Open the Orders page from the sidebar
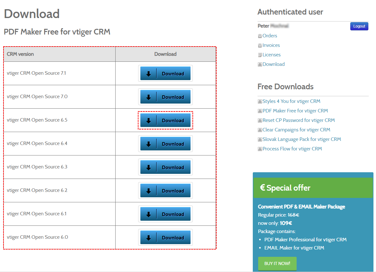This screenshot has width=376, height=272. pyautogui.click(x=269, y=36)
